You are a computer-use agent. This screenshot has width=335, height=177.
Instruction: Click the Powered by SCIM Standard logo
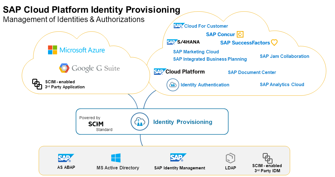[96, 124]
